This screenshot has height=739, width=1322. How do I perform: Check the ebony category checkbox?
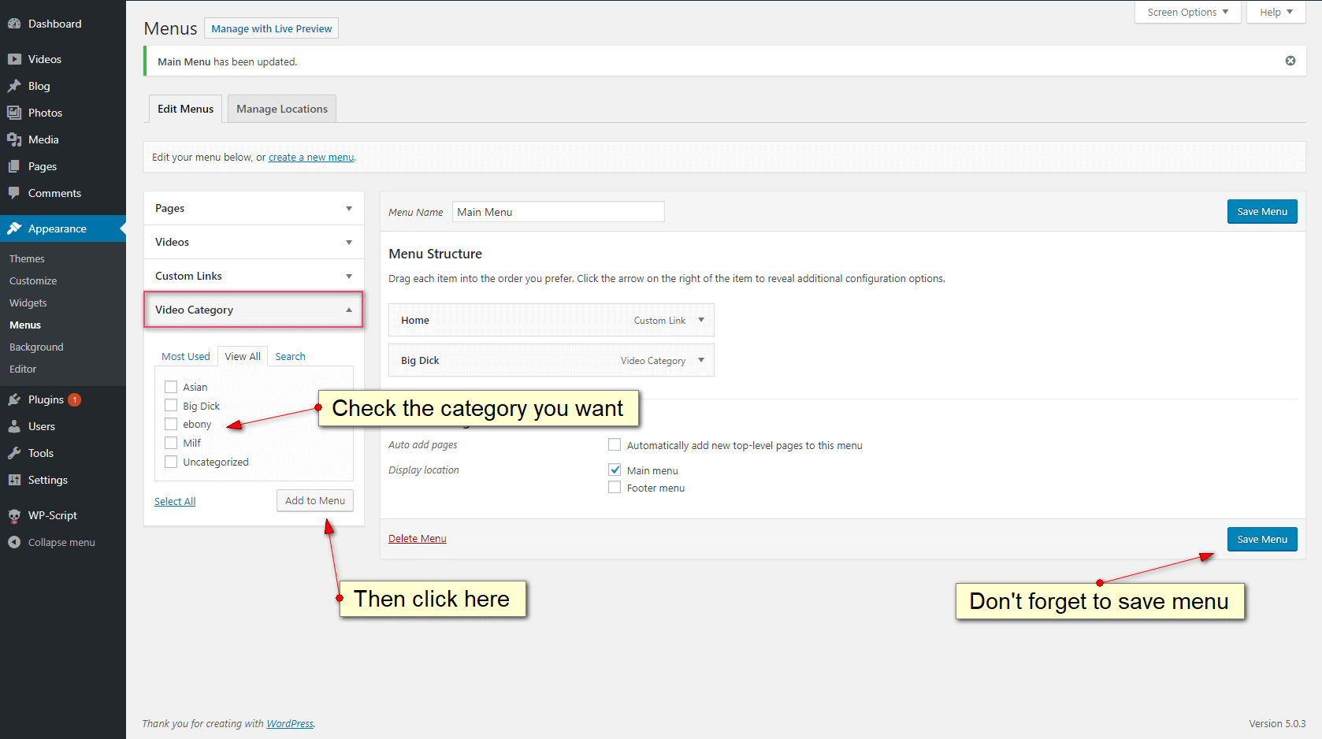coord(171,424)
